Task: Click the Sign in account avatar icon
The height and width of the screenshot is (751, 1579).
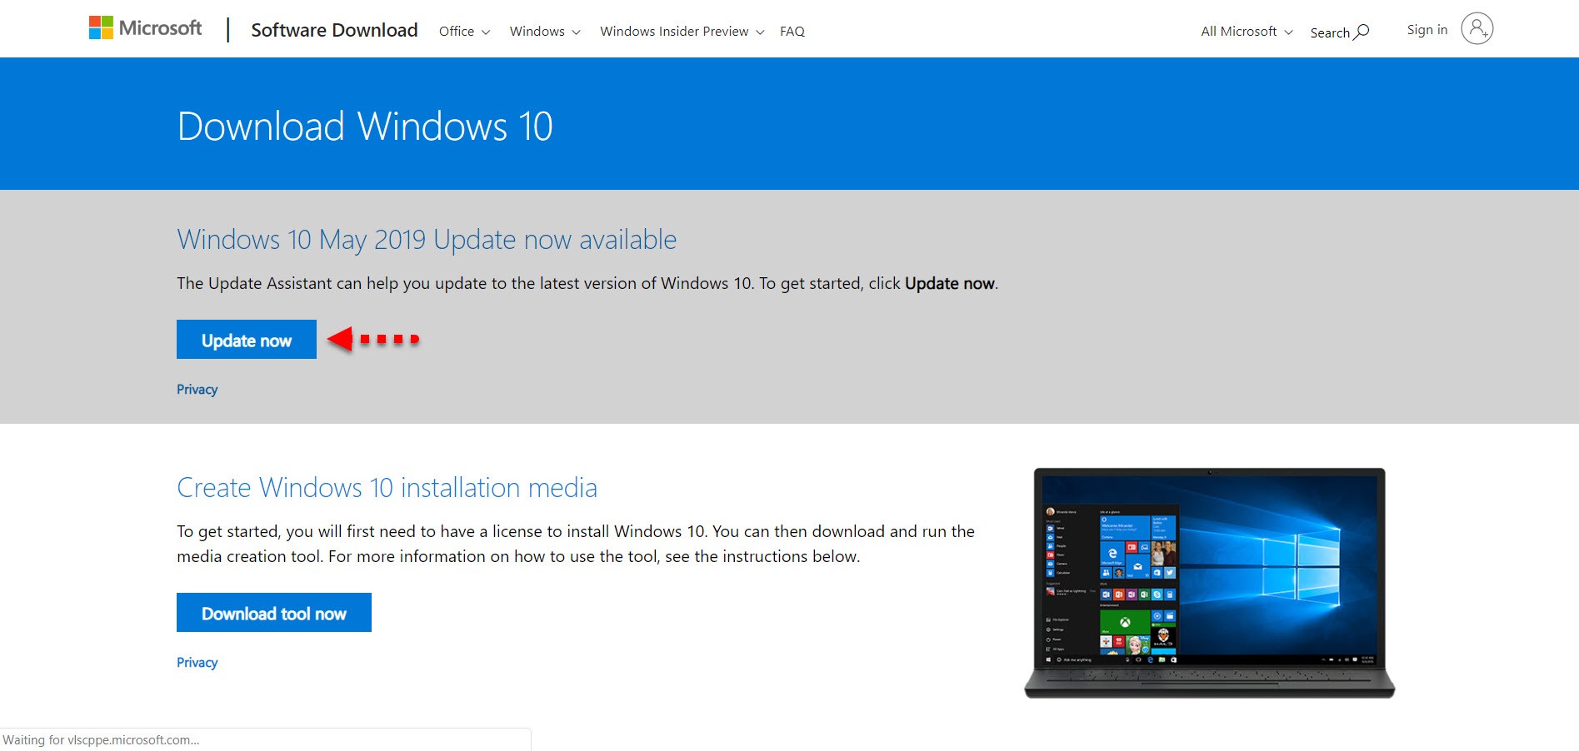Action: pyautogui.click(x=1477, y=29)
